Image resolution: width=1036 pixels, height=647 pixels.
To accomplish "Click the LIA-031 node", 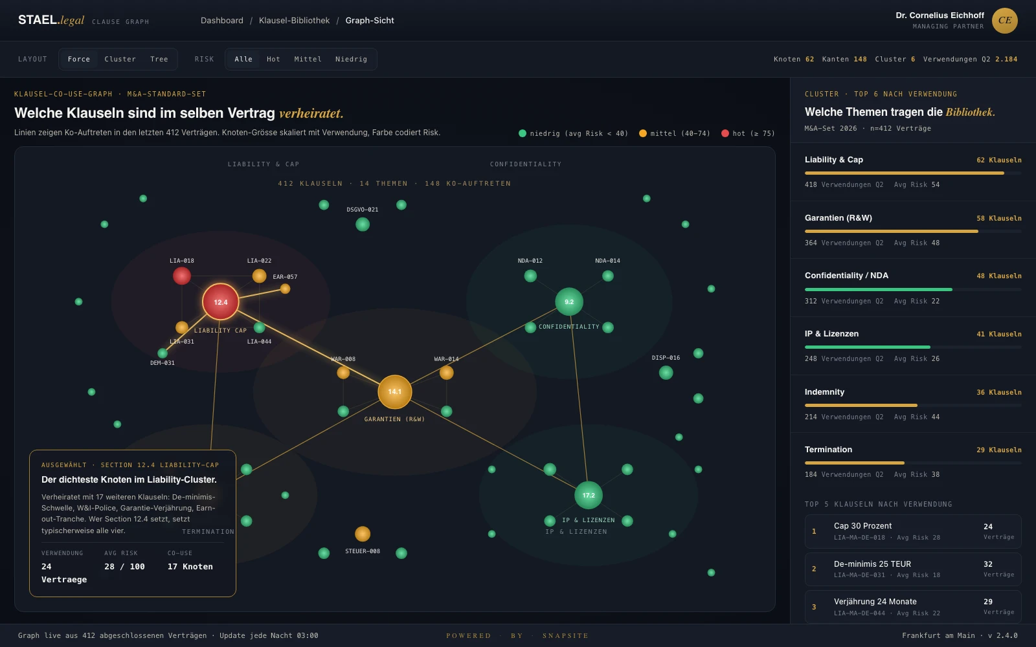I will pyautogui.click(x=182, y=327).
